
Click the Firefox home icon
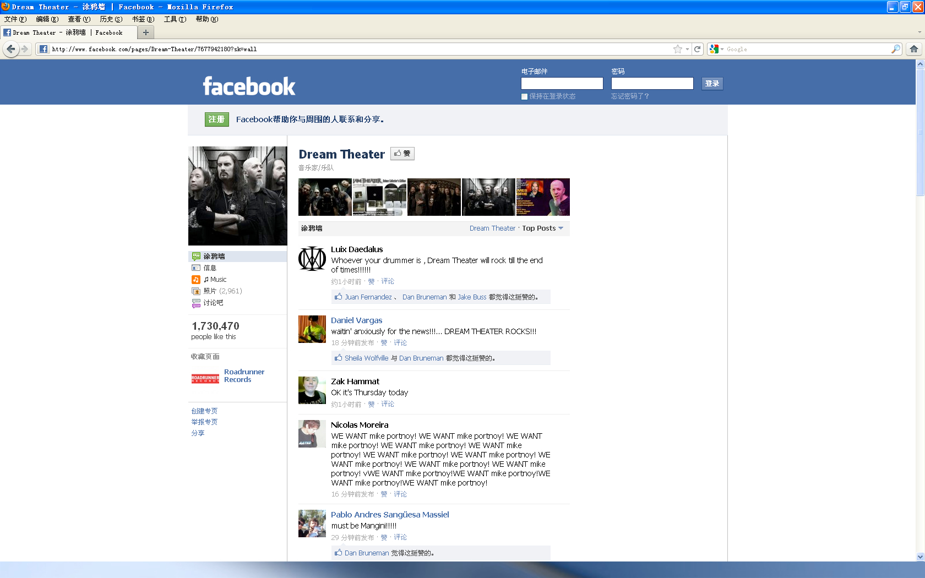[x=914, y=49]
